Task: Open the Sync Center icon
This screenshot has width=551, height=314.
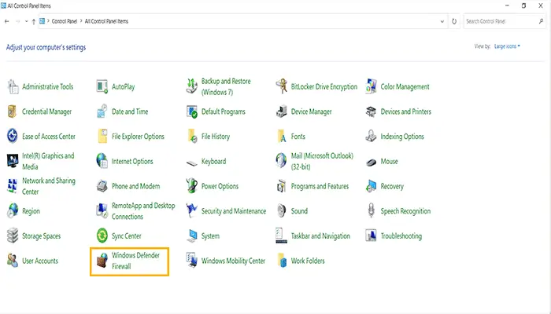Action: 102,235
